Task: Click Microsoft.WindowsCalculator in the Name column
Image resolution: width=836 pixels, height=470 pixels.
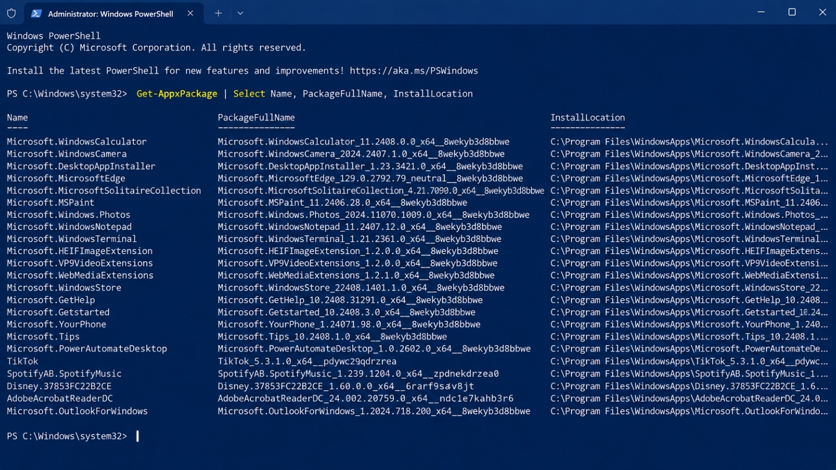Action: pyautogui.click(x=77, y=142)
